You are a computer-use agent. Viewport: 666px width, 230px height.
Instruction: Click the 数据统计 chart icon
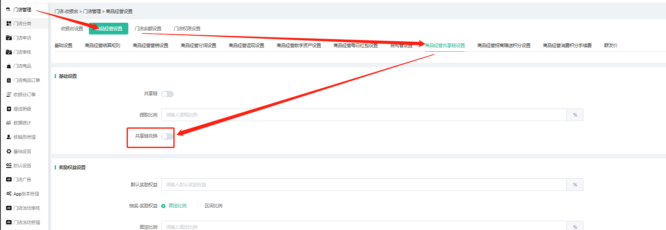pos(9,123)
